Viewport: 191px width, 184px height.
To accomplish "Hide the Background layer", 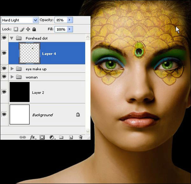I will click(x=4, y=114).
